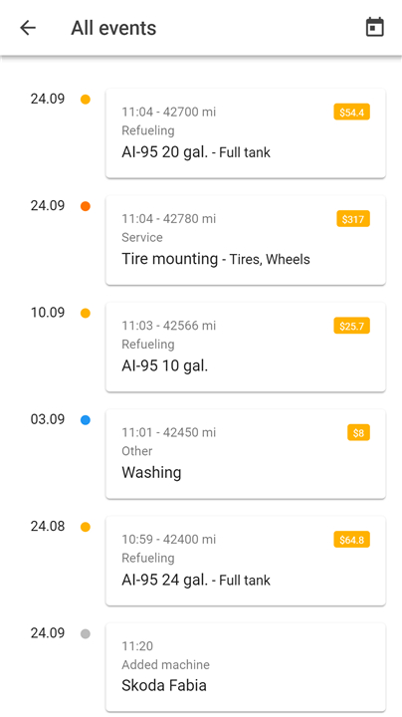The height and width of the screenshot is (717, 402).
Task: Open the Washing event card
Action: (x=246, y=454)
